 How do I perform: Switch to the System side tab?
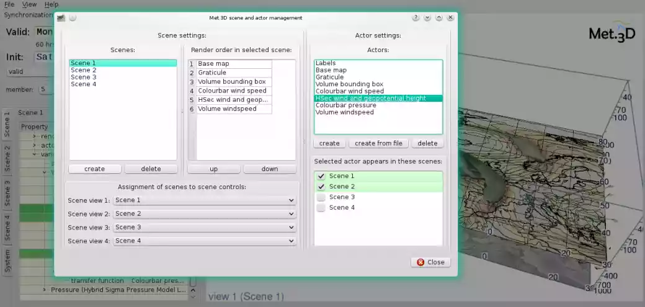[7, 260]
